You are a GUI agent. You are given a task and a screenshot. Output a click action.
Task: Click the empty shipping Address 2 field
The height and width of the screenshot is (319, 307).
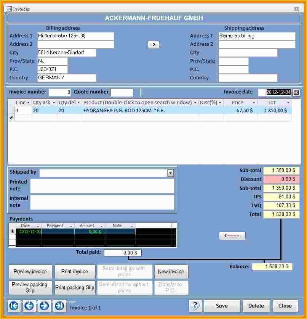tap(257, 44)
